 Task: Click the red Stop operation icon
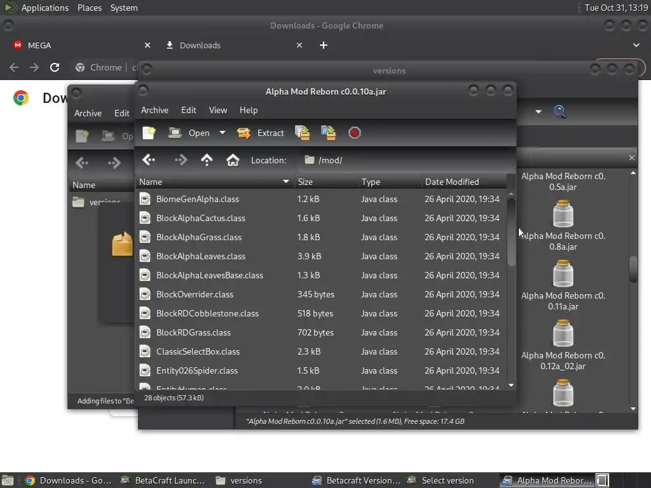[x=355, y=133]
